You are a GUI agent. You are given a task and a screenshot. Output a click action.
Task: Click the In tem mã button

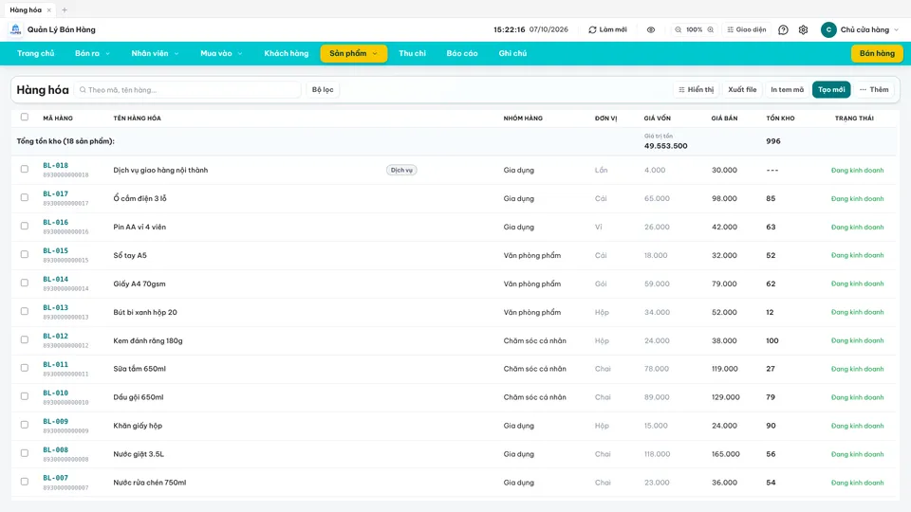click(787, 90)
